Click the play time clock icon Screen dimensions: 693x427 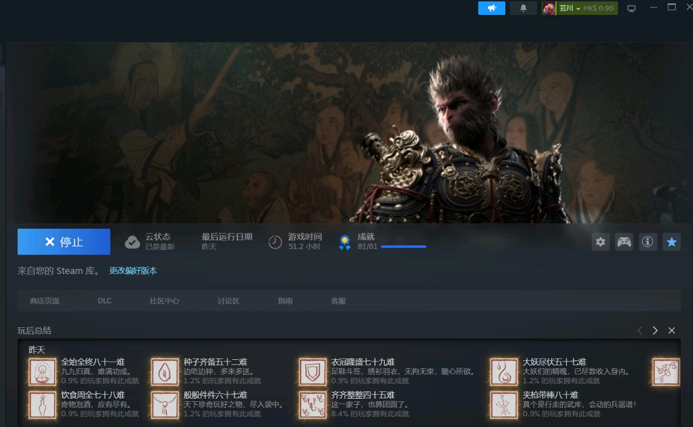(275, 242)
